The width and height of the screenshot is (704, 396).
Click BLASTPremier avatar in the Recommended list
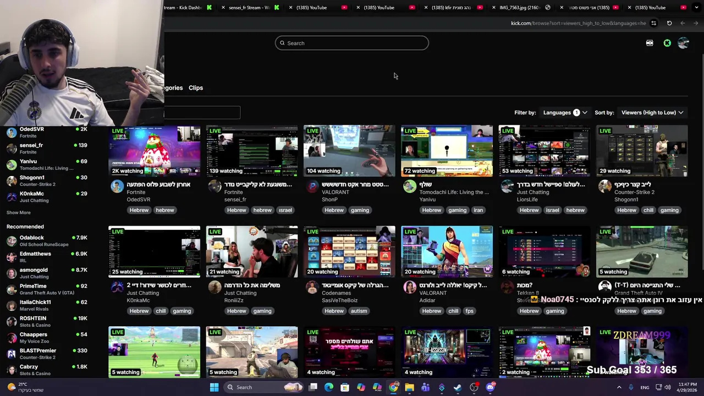tap(11, 354)
